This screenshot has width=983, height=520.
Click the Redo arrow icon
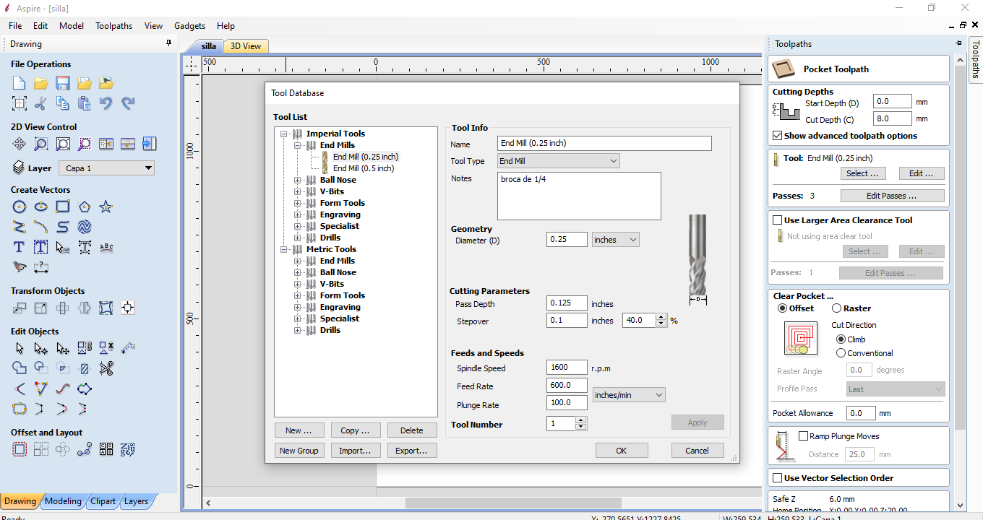pos(128,103)
